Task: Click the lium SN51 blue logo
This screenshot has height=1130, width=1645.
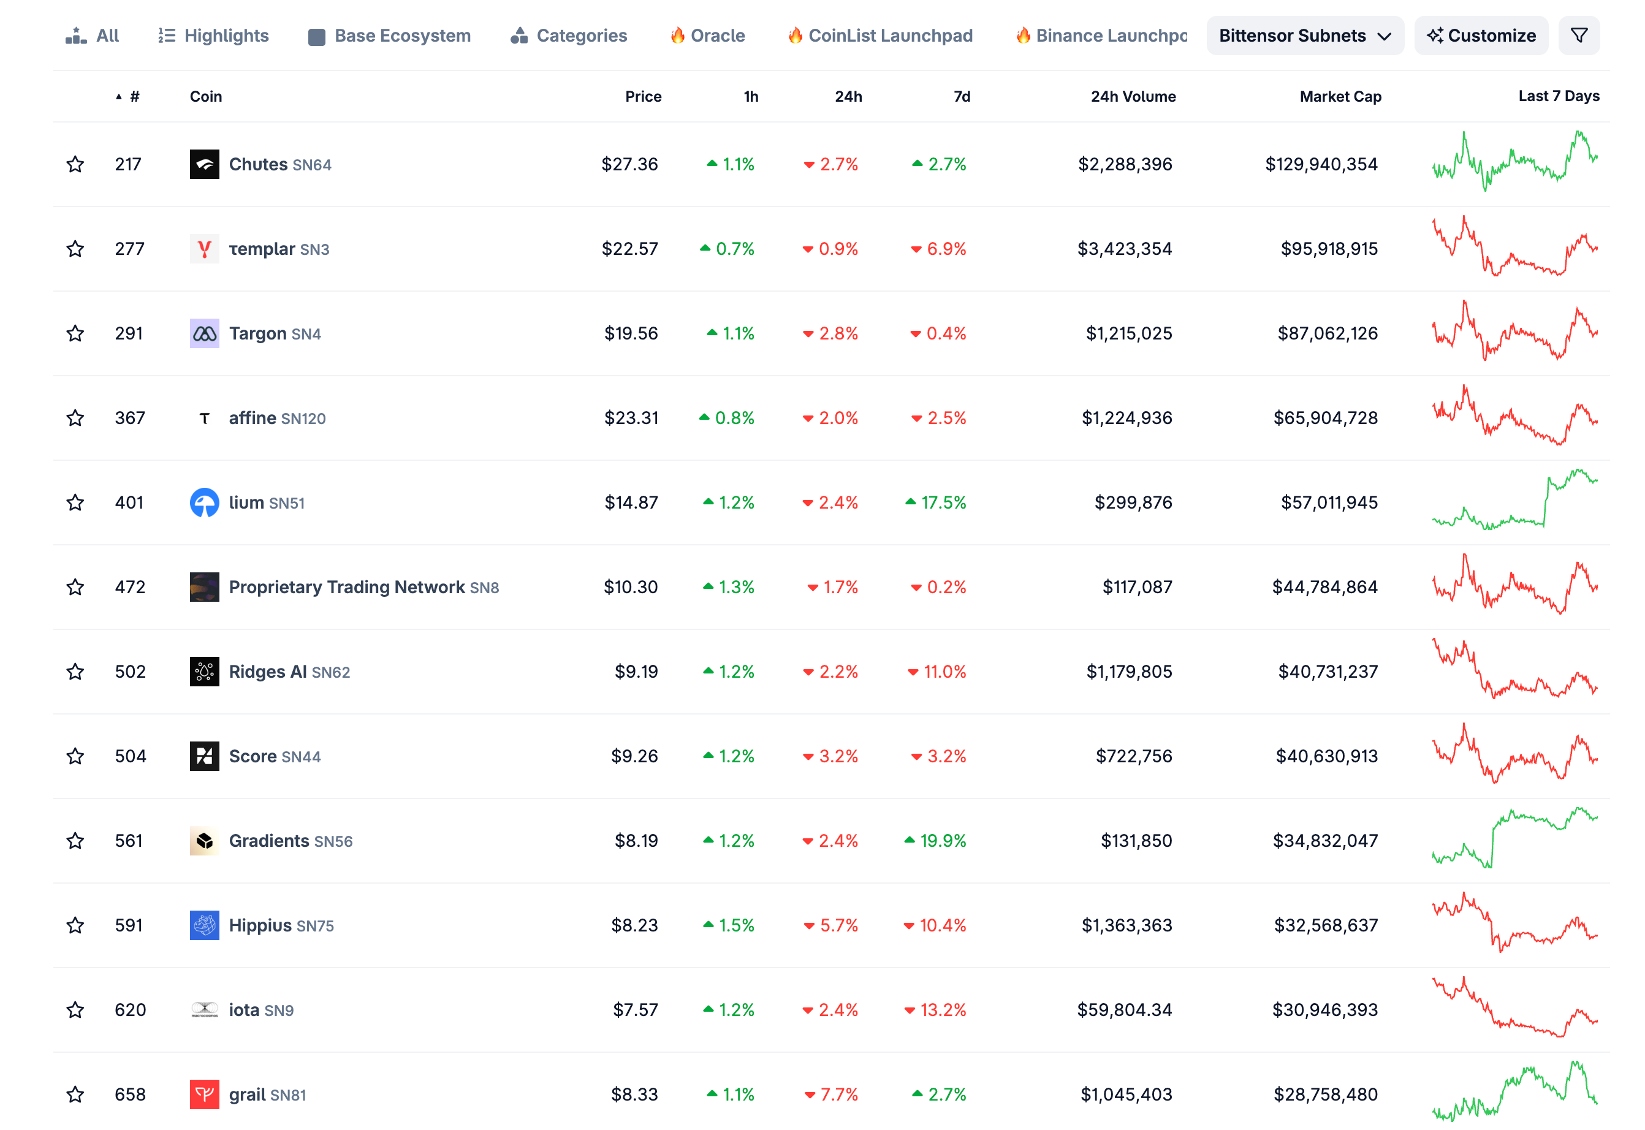Action: click(x=204, y=502)
